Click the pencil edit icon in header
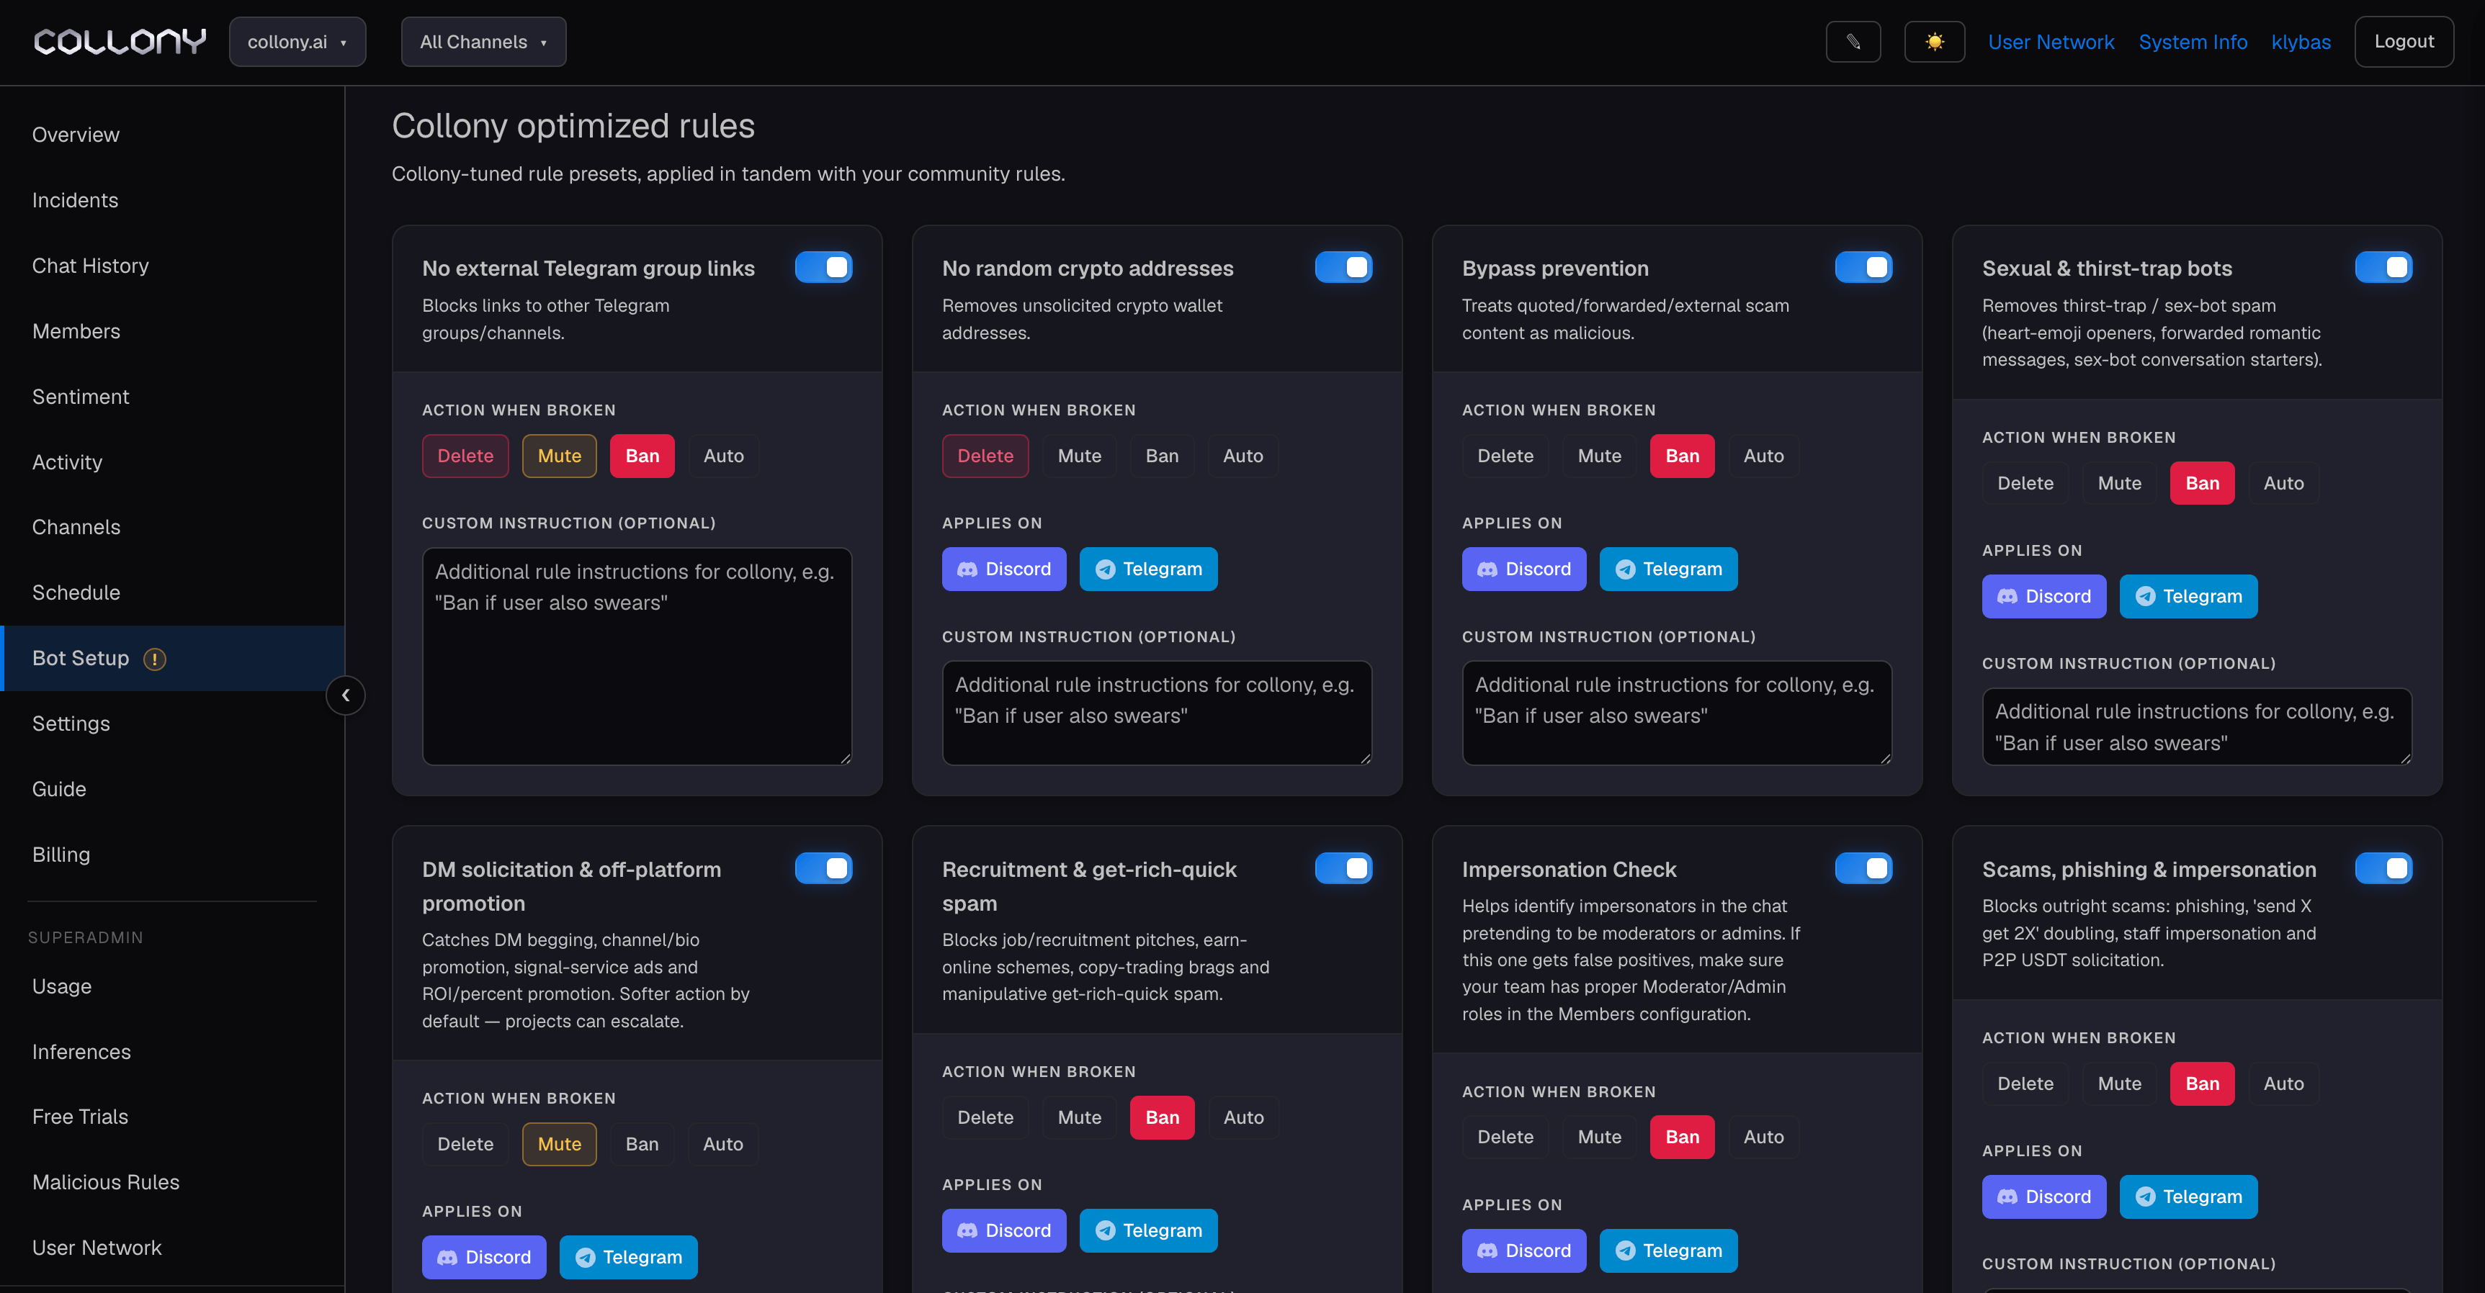The height and width of the screenshot is (1293, 2485). click(1853, 42)
